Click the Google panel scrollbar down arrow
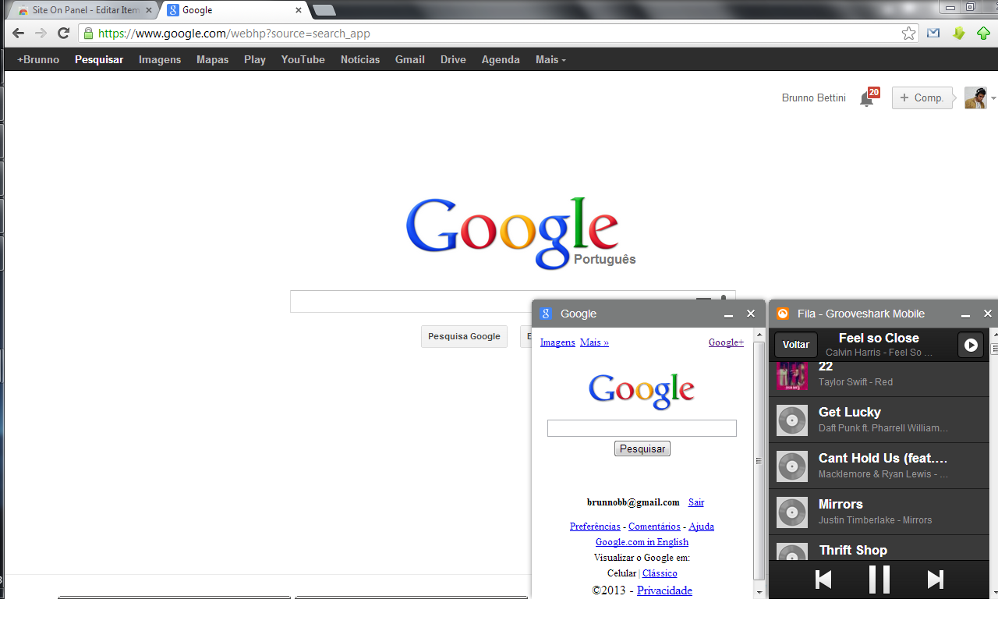This screenshot has height=624, width=998. tap(759, 593)
